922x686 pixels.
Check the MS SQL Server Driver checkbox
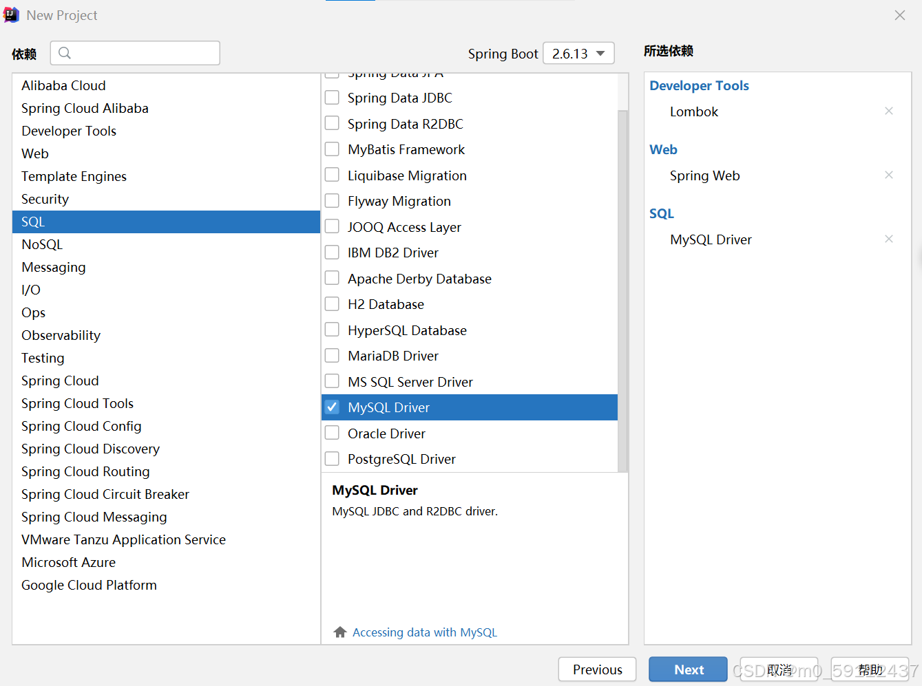(x=332, y=381)
